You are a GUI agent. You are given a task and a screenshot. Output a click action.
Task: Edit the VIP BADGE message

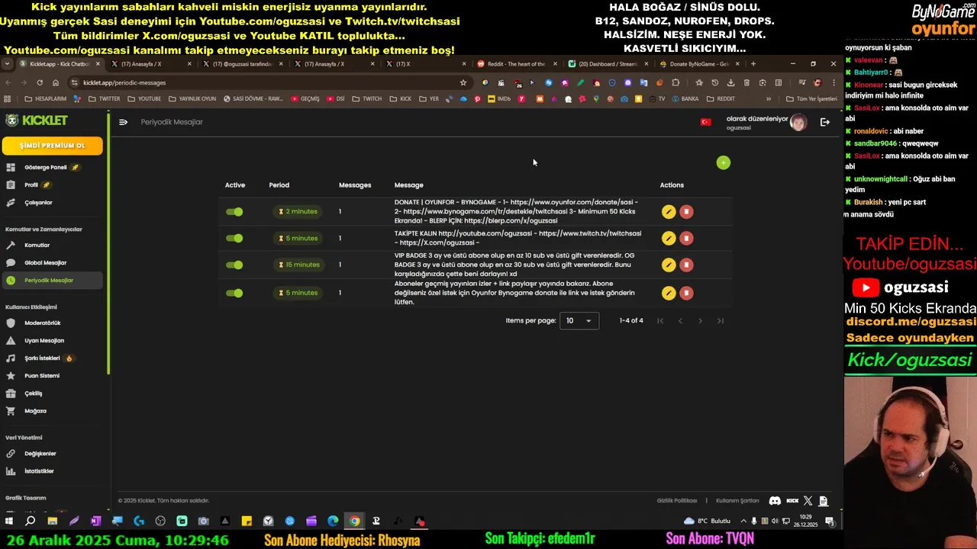click(x=669, y=265)
